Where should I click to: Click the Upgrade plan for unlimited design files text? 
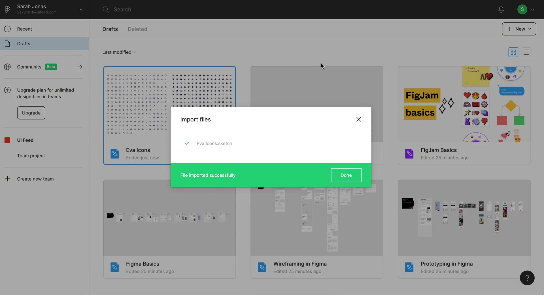pos(46,93)
